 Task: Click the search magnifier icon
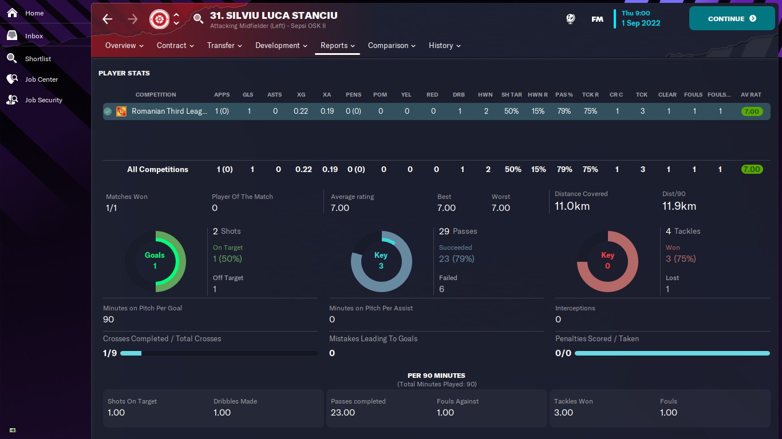point(198,19)
